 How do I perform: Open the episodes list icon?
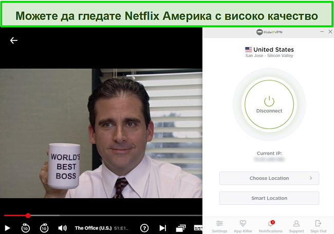181,228
